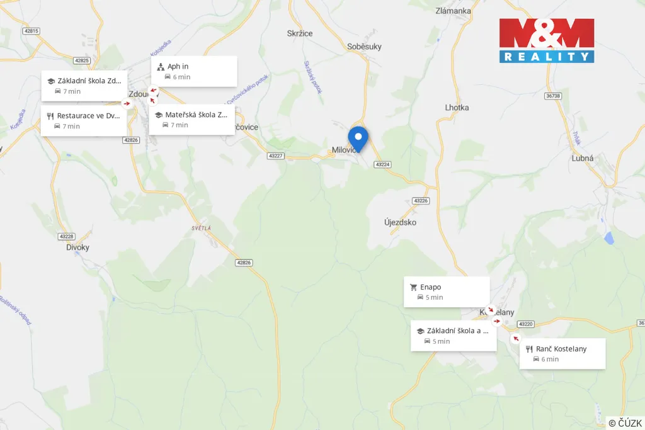Click the ČÚZK copyright link
Viewport: 645px width, 430px height.
tap(625, 423)
